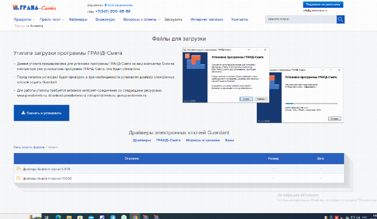Viewport: 377px width, 219px height.
Task: Click the ГРАНД-Смета logo
Action: tap(34, 8)
